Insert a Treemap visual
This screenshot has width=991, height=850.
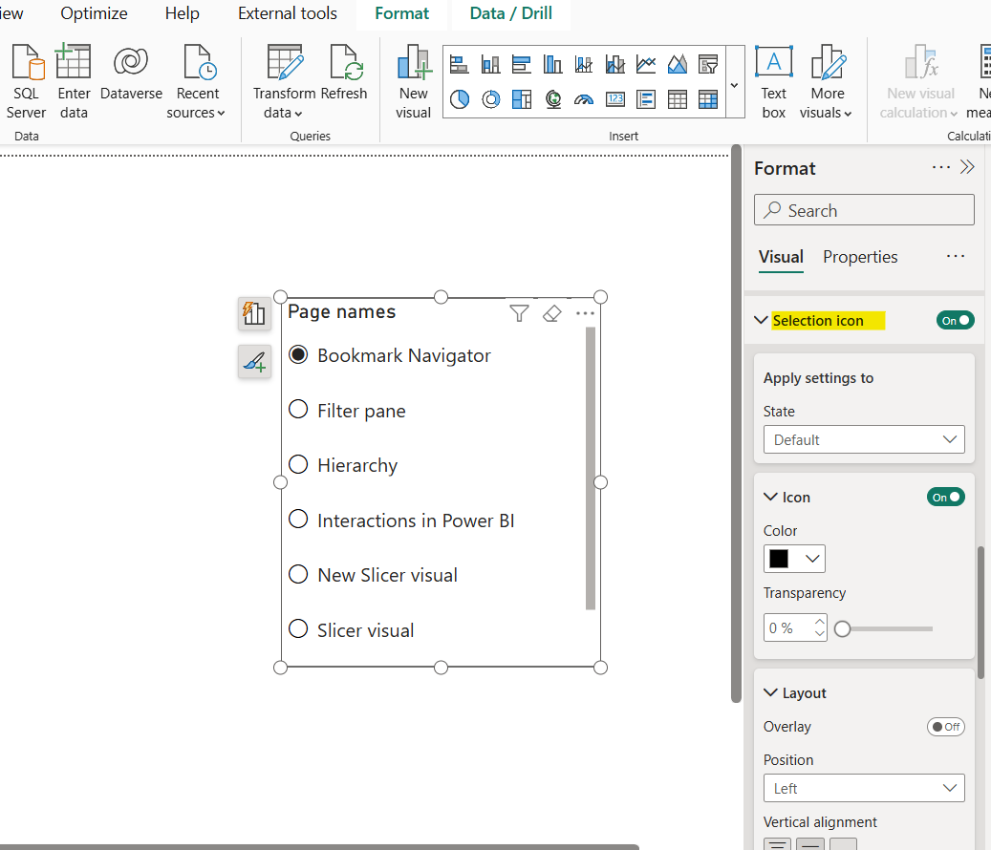[522, 98]
